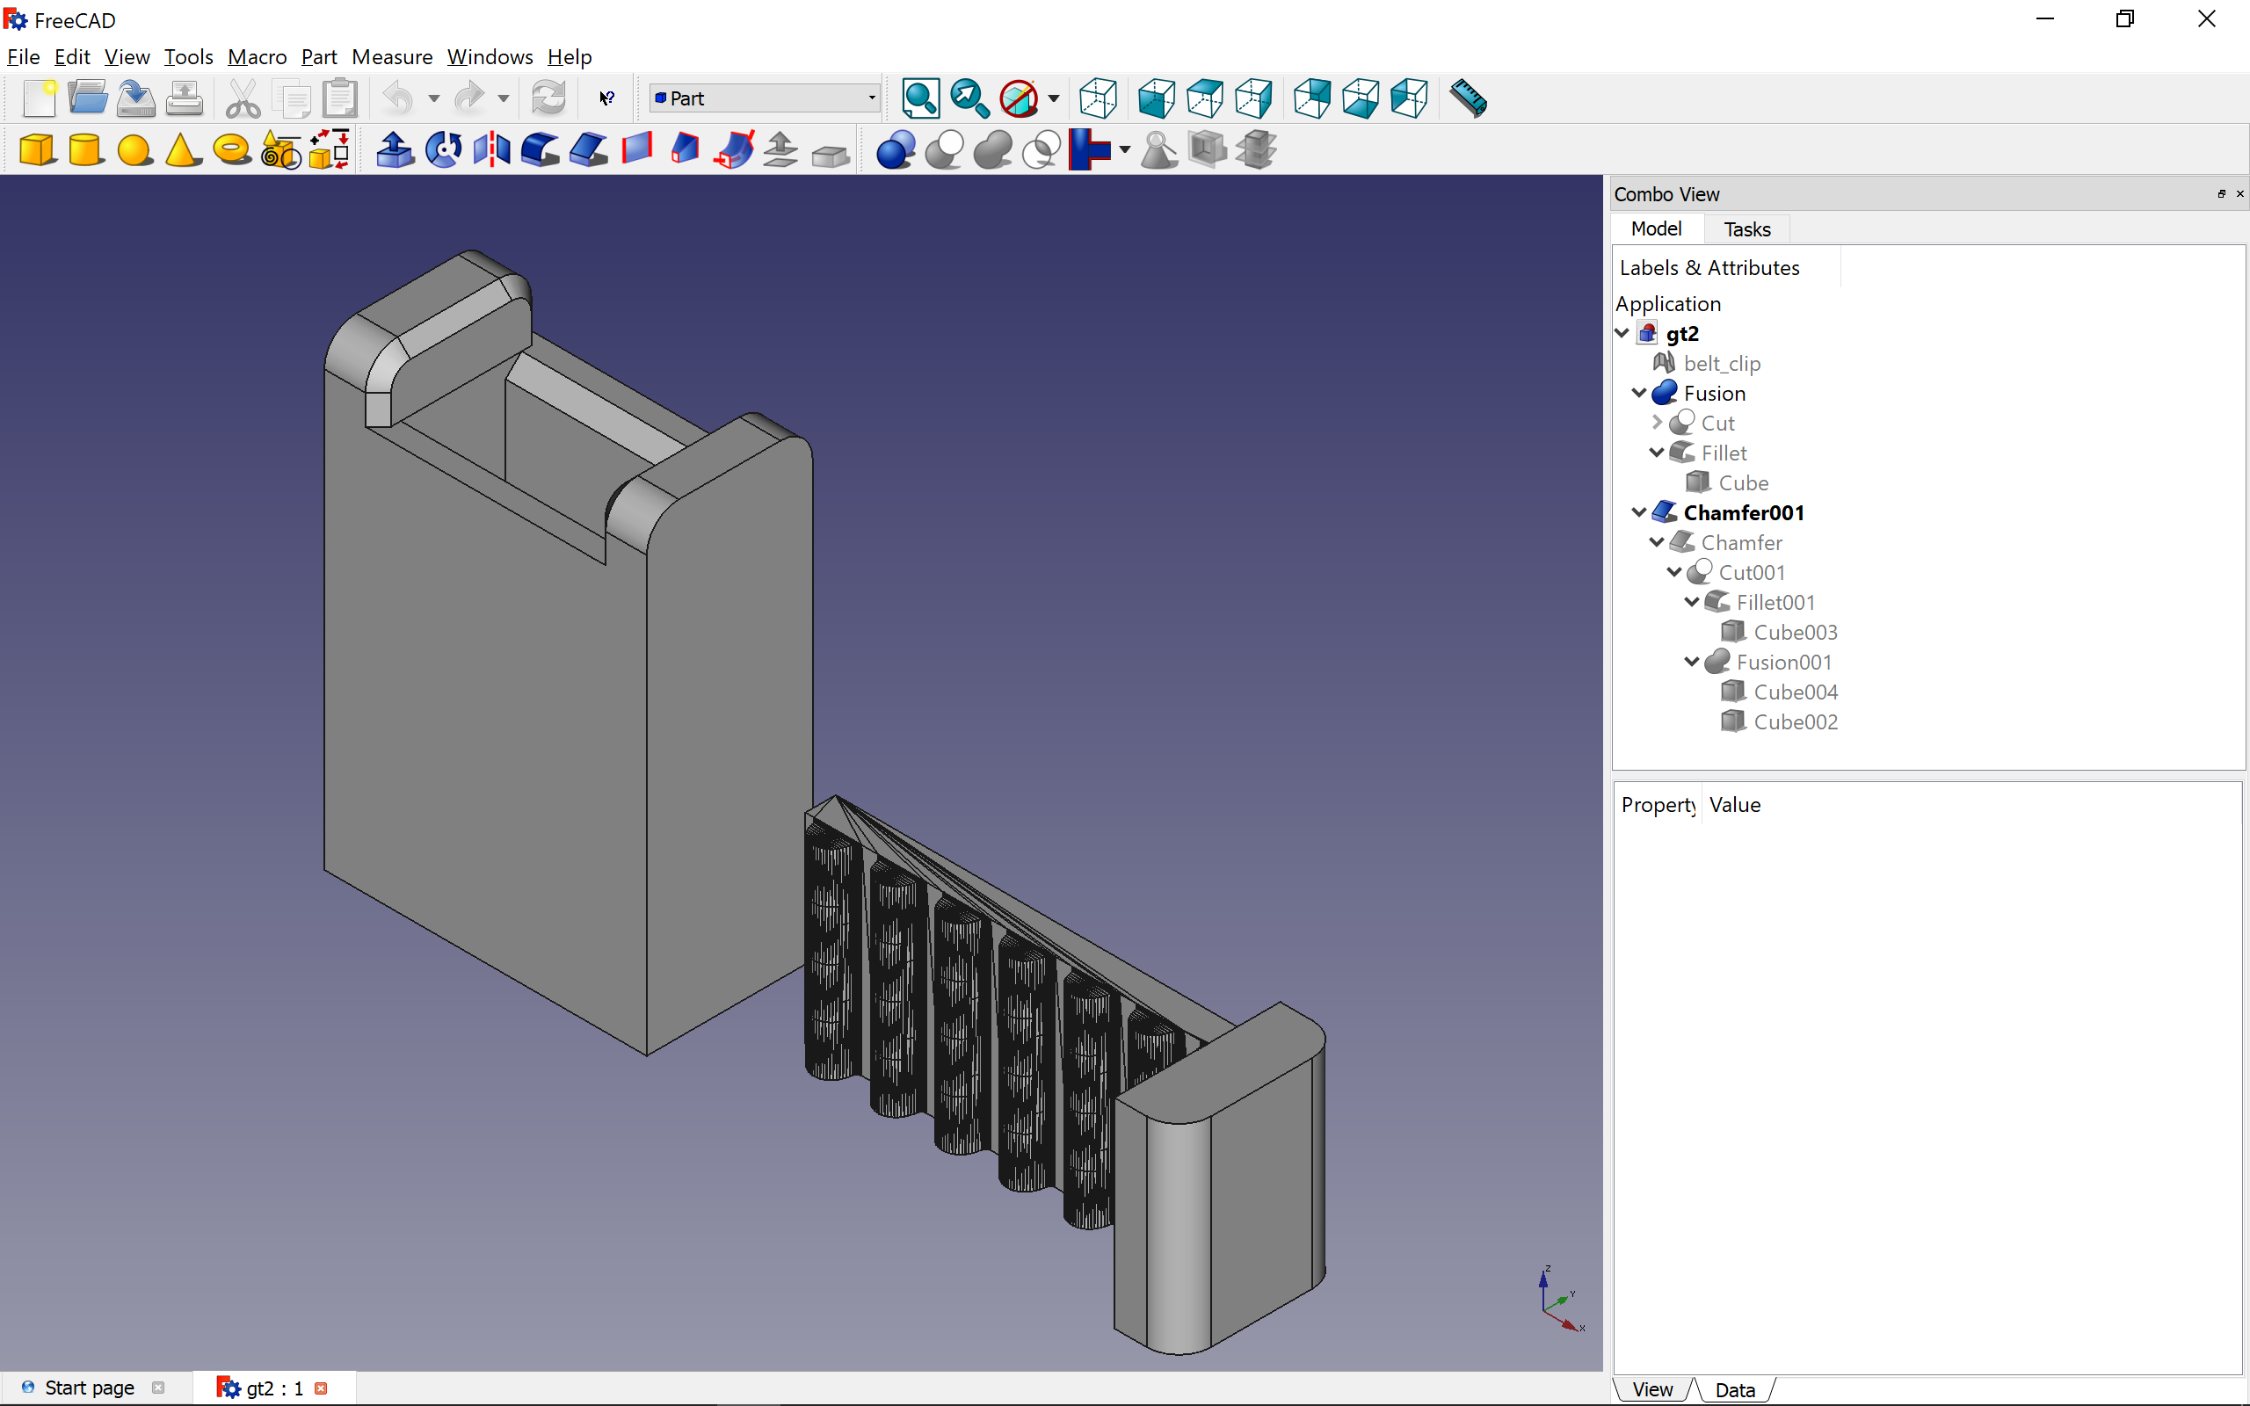Click the Home view reset button
This screenshot has height=1406, width=2250.
(1099, 98)
